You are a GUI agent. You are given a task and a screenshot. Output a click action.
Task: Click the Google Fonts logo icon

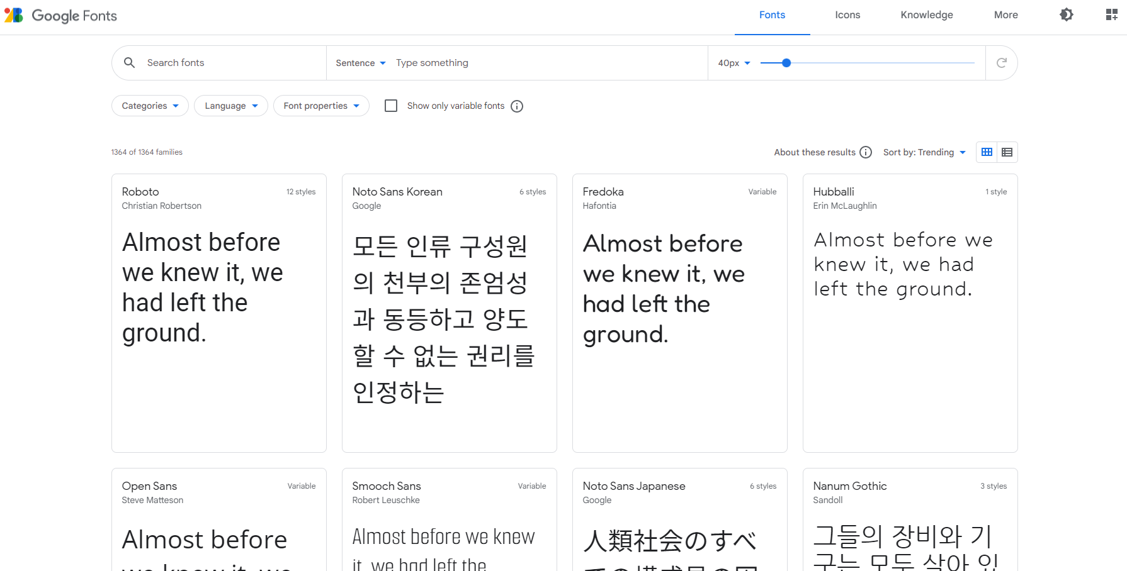click(x=13, y=15)
